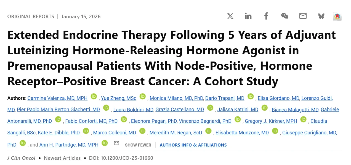Select author Elisabetta Munzone, MD

click(242, 133)
